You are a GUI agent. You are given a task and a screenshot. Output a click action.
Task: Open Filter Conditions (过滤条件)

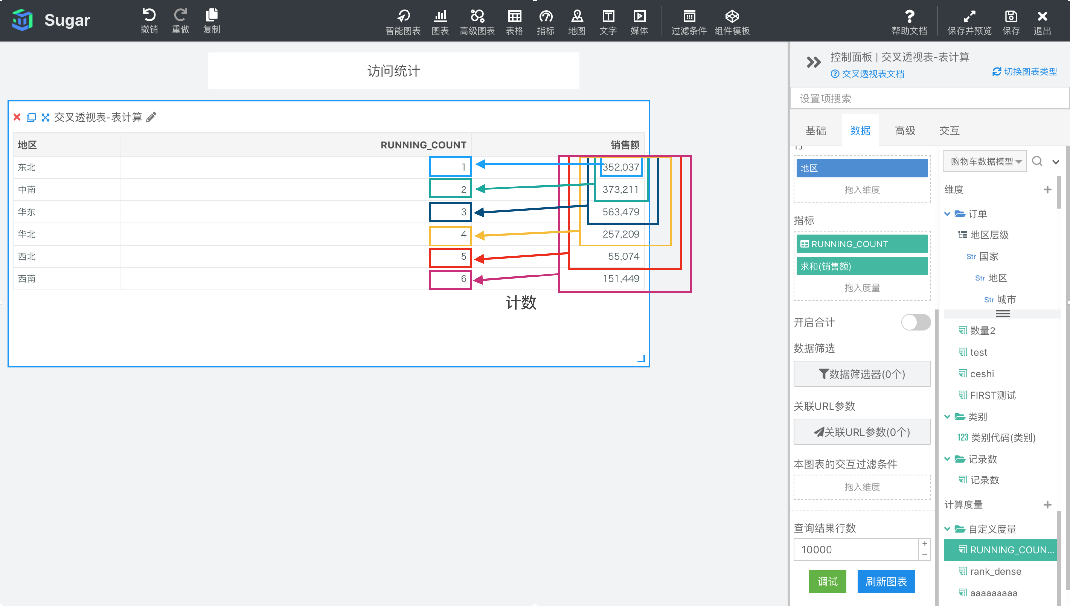(x=689, y=22)
